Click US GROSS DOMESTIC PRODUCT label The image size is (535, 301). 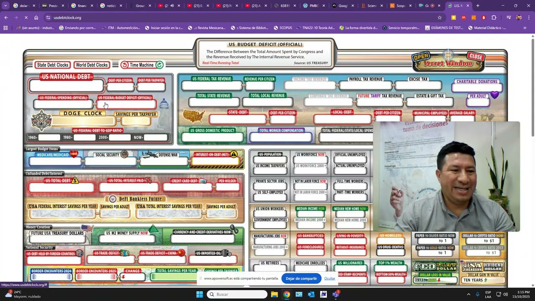click(212, 130)
